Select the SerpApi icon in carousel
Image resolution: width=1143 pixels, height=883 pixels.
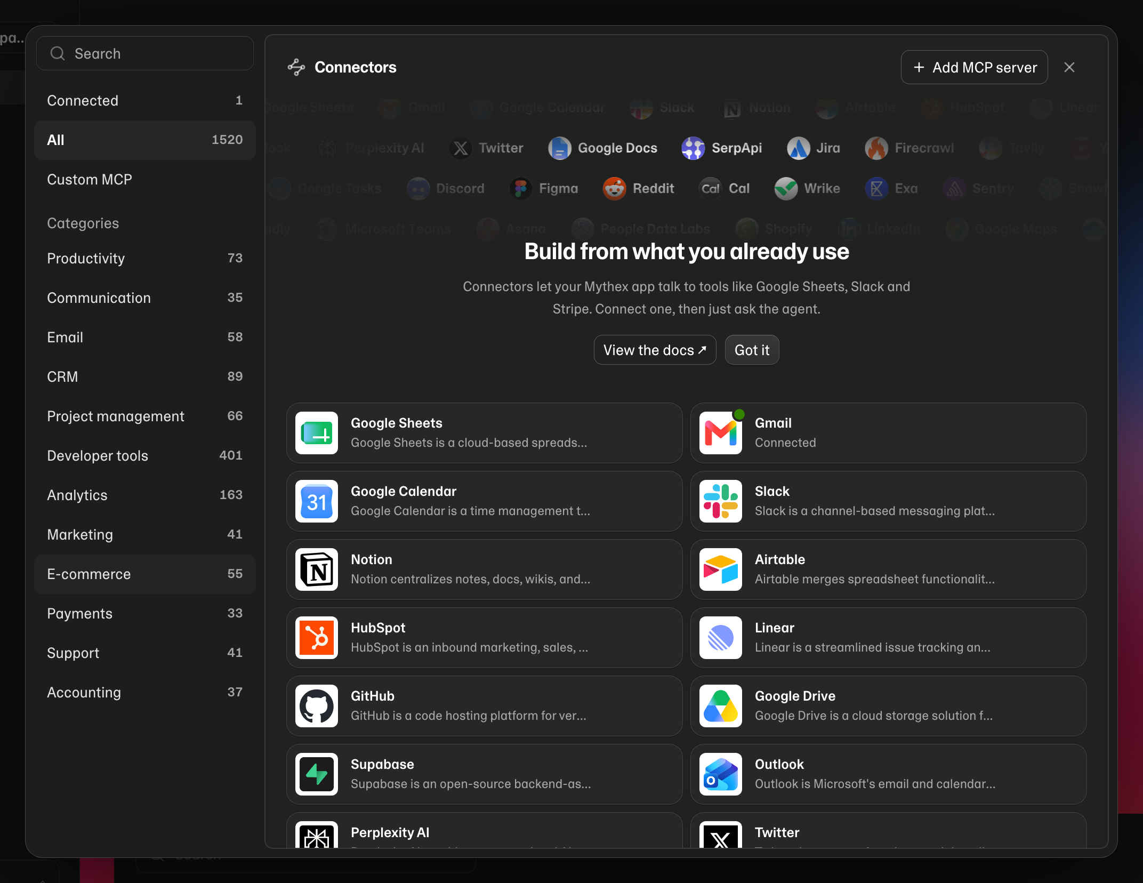click(x=693, y=148)
